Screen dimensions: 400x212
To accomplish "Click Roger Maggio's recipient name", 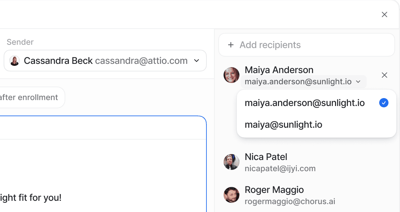I will click(x=274, y=190).
